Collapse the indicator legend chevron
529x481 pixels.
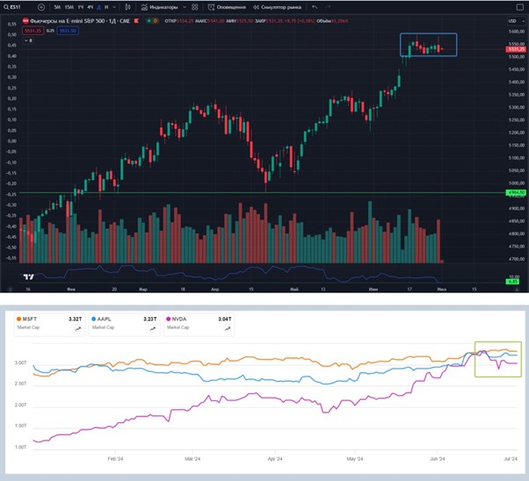[x=28, y=40]
